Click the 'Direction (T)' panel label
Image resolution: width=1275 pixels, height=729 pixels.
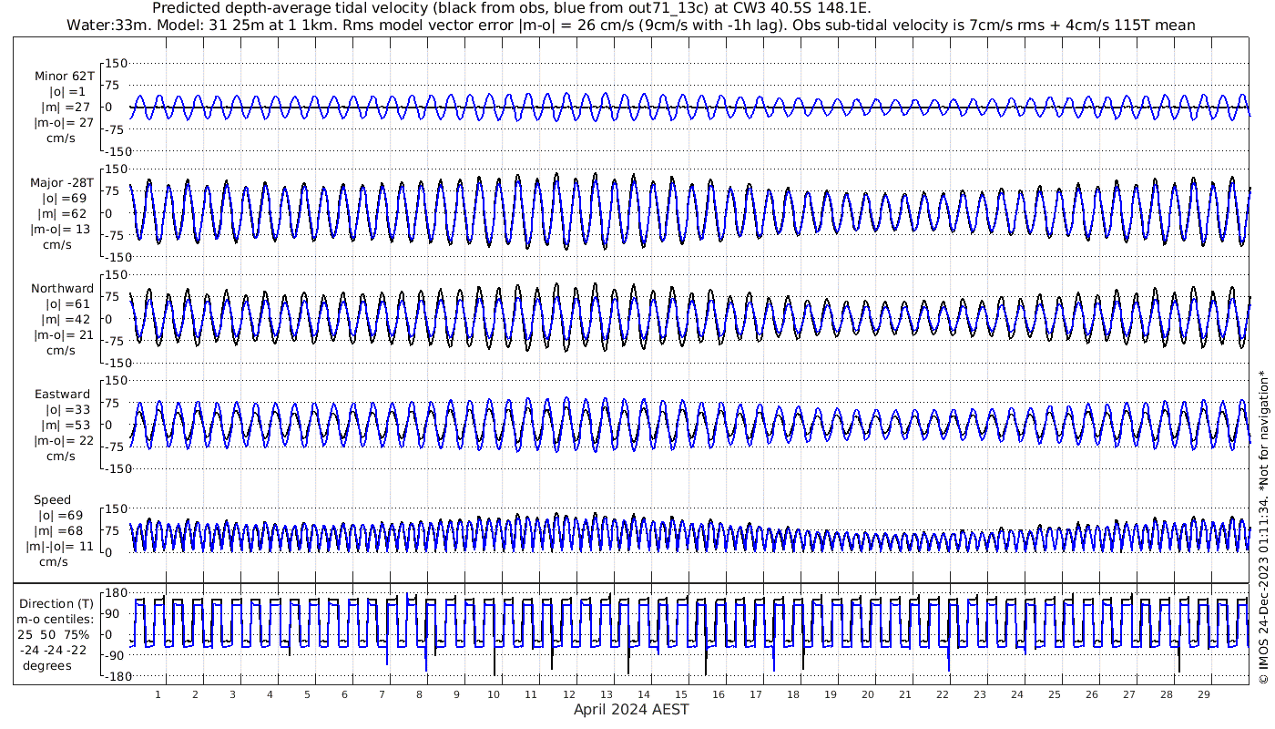point(56,604)
